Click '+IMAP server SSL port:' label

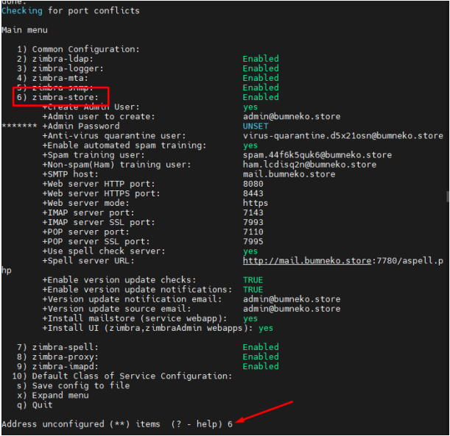click(99, 223)
